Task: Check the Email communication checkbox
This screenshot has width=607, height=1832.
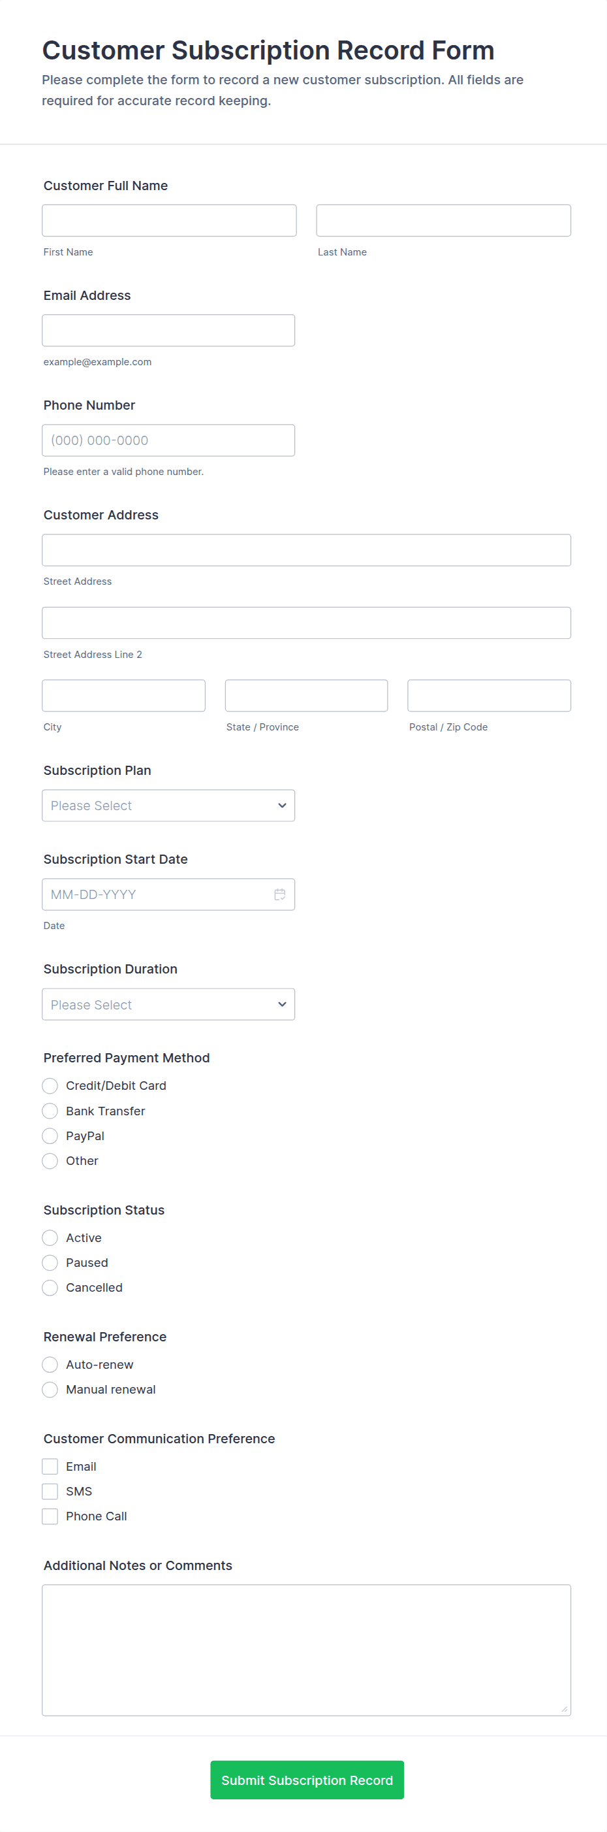Action: 50,1465
